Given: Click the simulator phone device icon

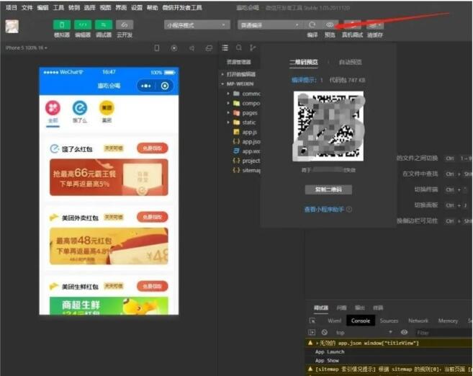Looking at the screenshot, I should [x=157, y=48].
